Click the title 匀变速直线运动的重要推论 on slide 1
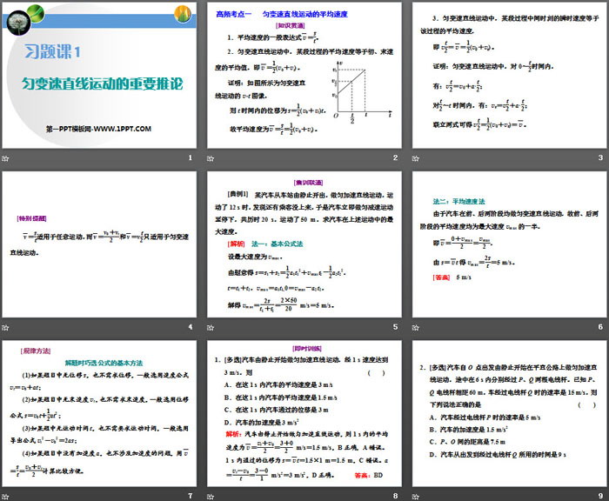This screenshot has height=501, width=609. (102, 83)
